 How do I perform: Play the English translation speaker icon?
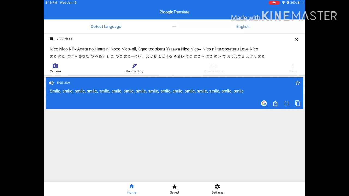pyautogui.click(x=51, y=83)
